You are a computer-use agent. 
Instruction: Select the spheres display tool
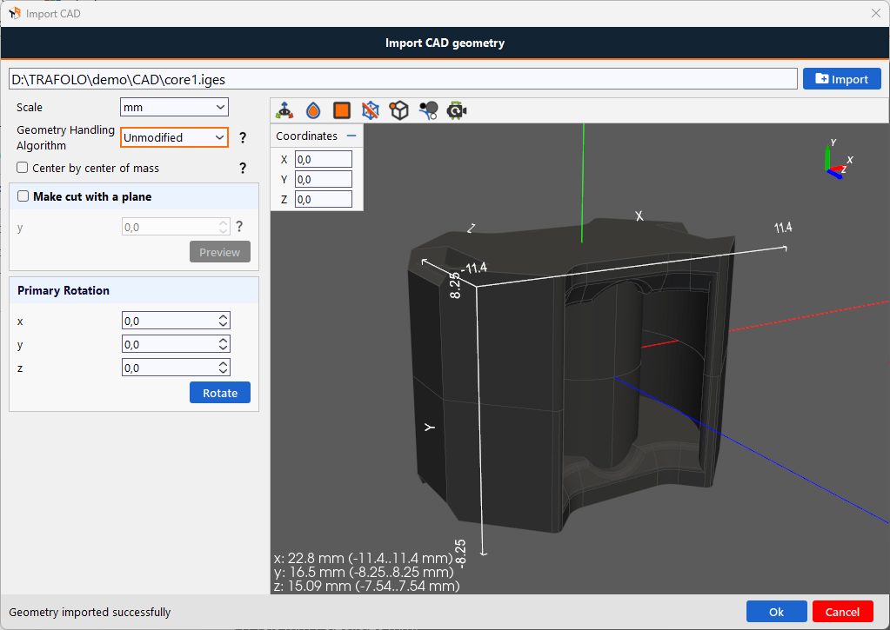pos(427,110)
